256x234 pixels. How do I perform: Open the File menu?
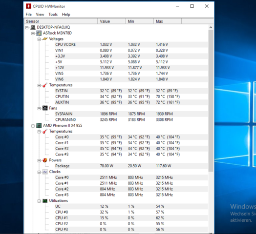point(28,15)
